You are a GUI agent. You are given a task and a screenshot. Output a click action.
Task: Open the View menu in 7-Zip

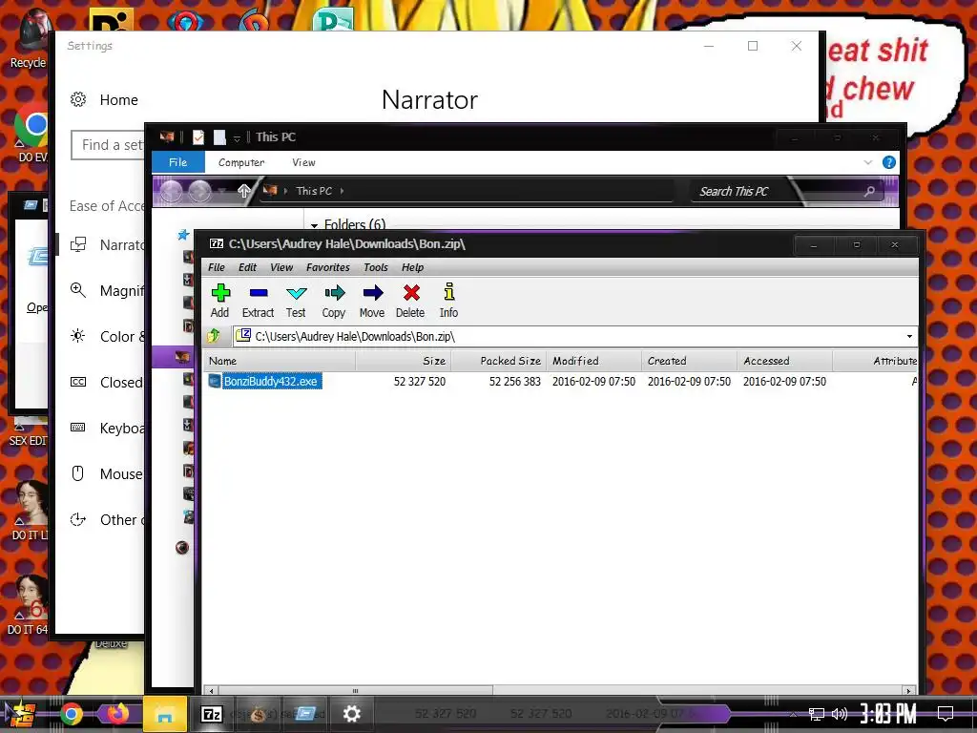281,267
